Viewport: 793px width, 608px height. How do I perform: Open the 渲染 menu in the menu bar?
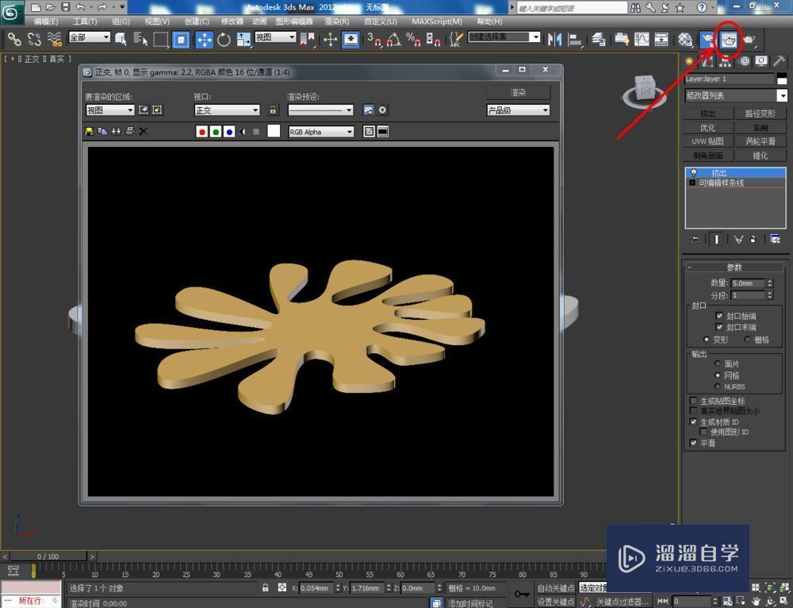click(339, 21)
